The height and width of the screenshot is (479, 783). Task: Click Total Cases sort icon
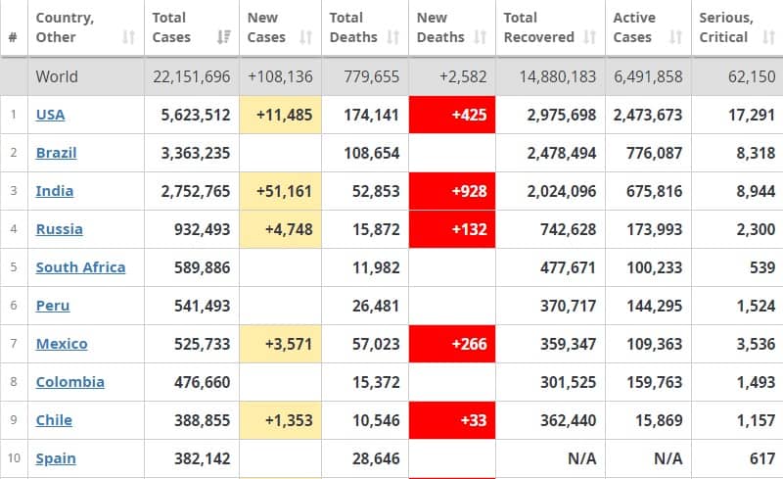(x=224, y=37)
